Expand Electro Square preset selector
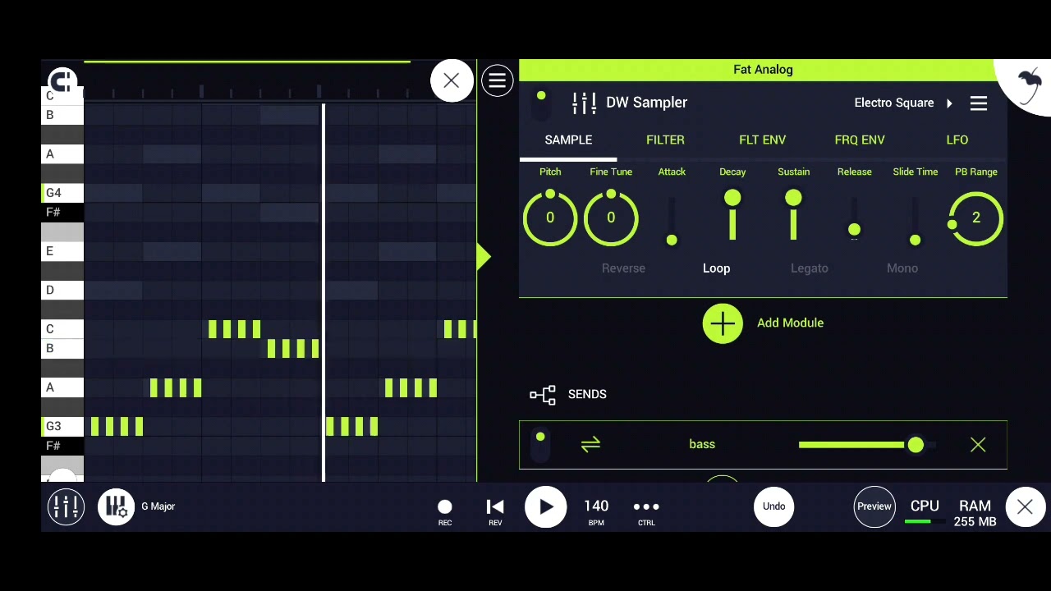Viewport: 1051px width, 591px height. coord(903,103)
